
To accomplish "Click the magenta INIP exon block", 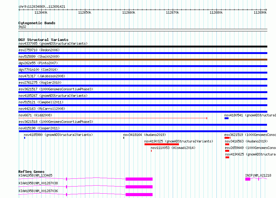I will tap(248, 179).
